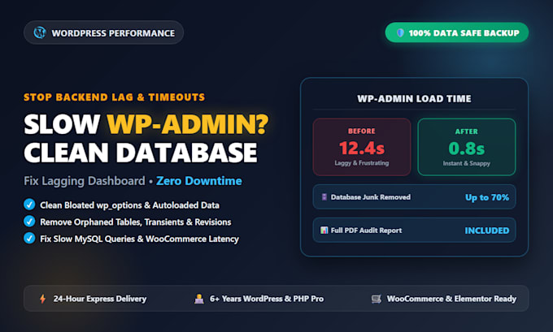Screen dimensions: 553x332
Task: Click '24-Hour Express Delivery' text
Action: pyautogui.click(x=100, y=299)
